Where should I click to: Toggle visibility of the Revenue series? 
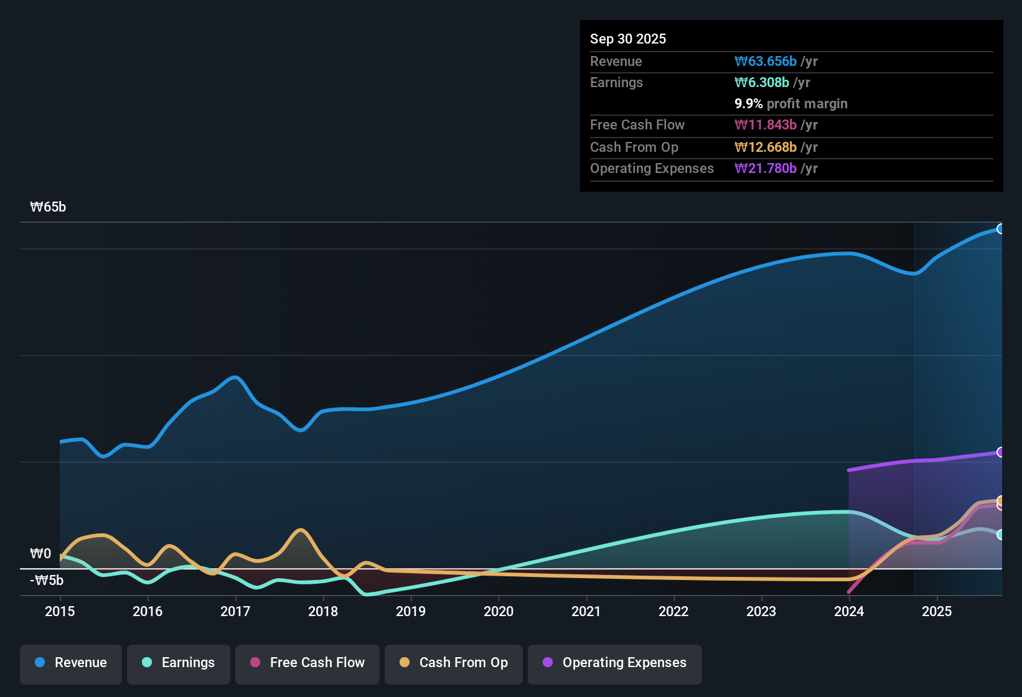point(70,663)
